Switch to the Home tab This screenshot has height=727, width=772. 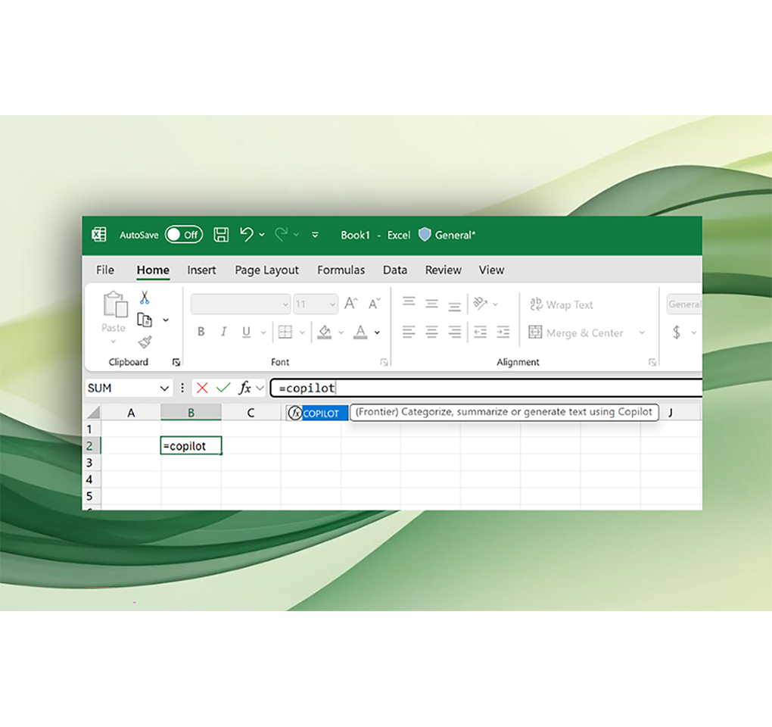153,270
